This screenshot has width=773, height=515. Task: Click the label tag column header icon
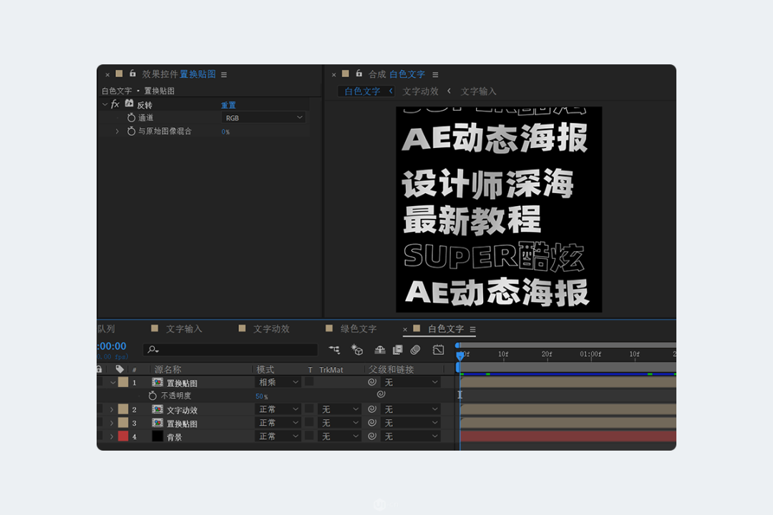coord(120,369)
